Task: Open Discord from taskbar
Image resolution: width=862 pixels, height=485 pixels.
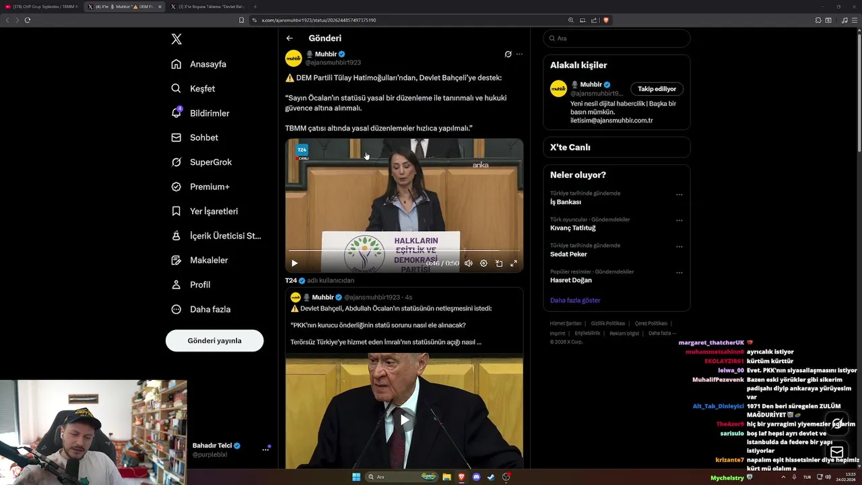Action: 476,477
